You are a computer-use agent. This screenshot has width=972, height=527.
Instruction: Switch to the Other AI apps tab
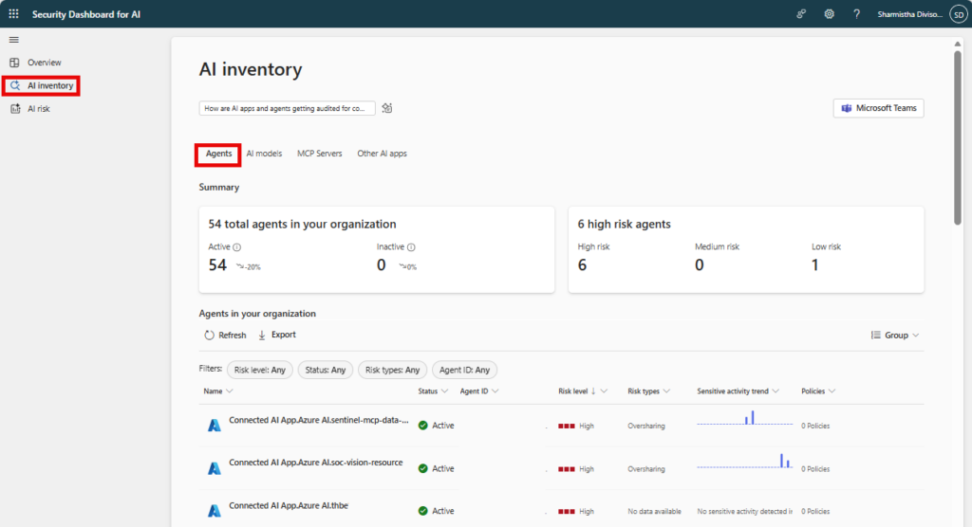point(382,154)
